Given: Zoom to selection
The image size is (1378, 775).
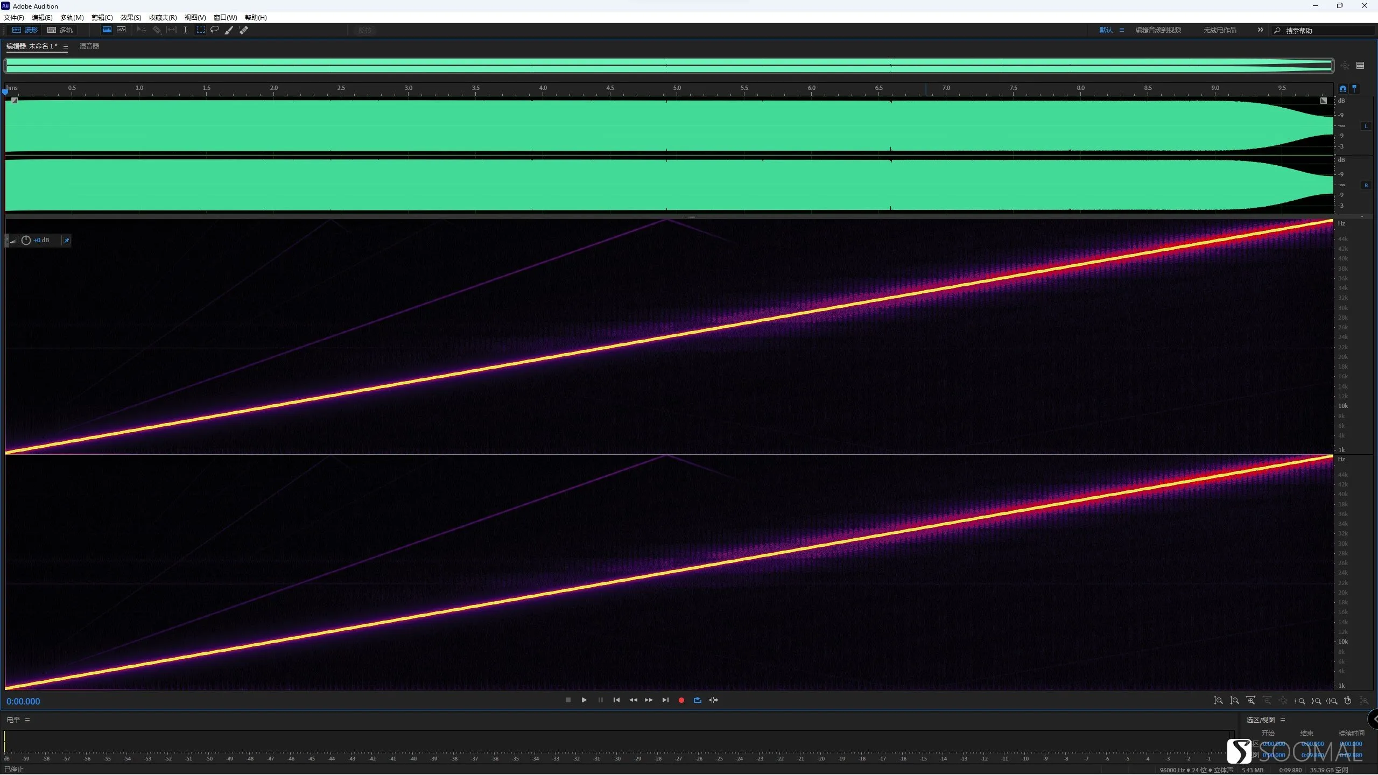Looking at the screenshot, I should click(x=1332, y=701).
